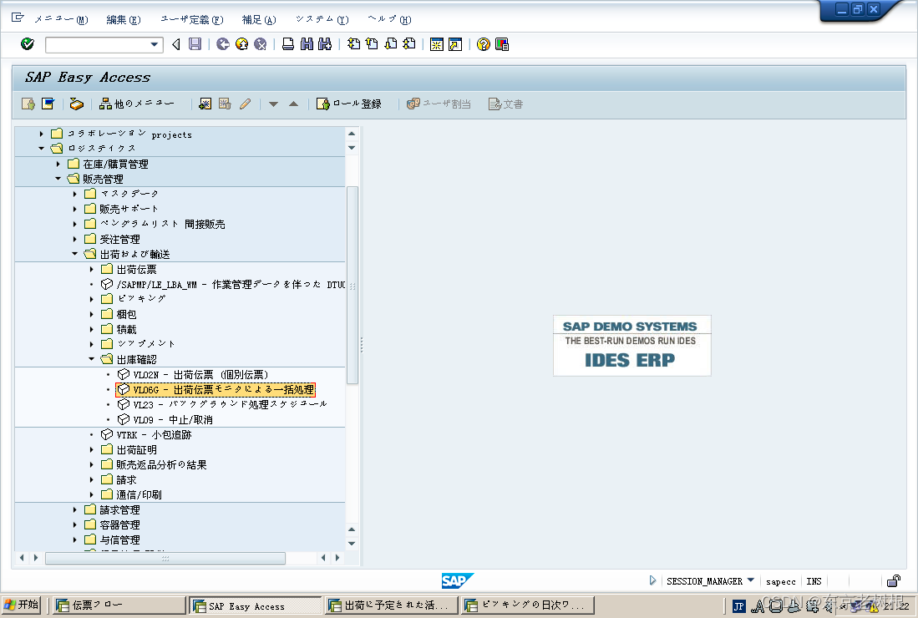Expand the 受注管理 folder
The height and width of the screenshot is (618, 918).
(75, 239)
